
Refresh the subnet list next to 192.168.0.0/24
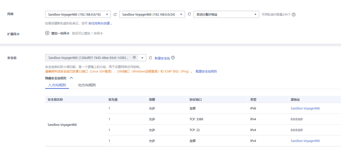point(189,15)
